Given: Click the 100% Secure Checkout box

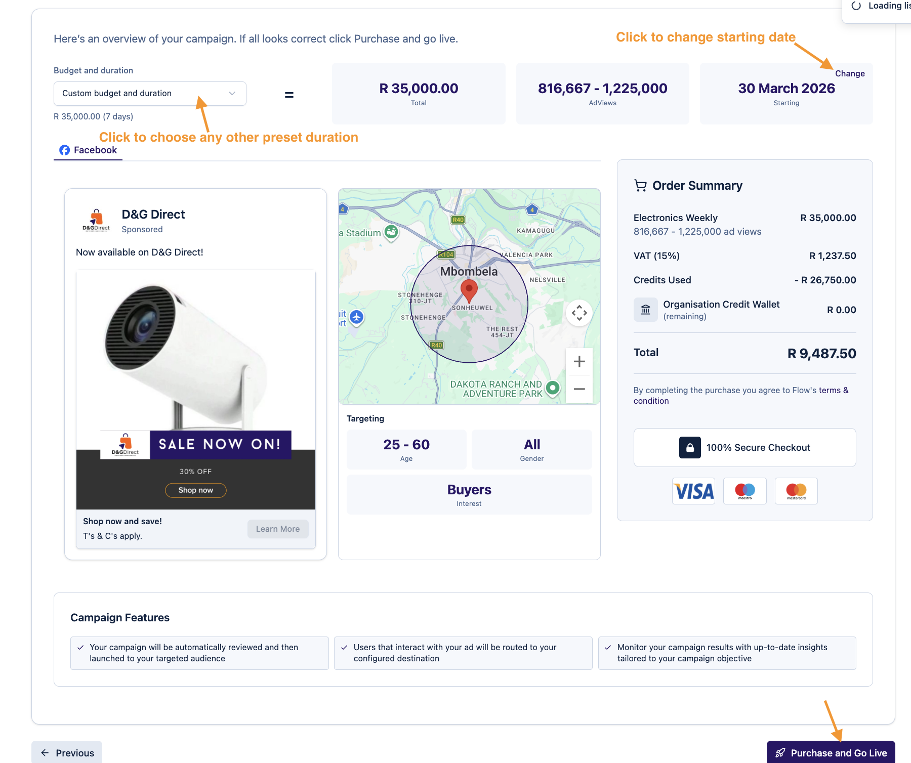Looking at the screenshot, I should coord(744,448).
